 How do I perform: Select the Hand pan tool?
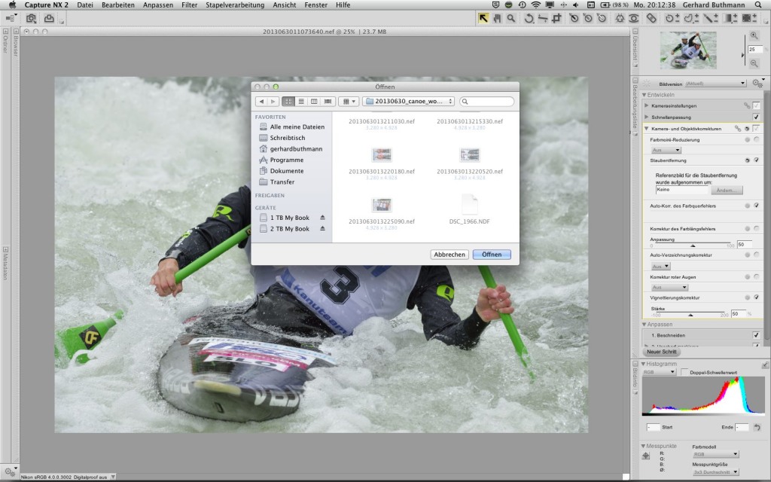497,19
